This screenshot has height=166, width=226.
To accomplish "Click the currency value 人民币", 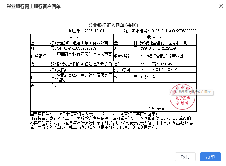I will (x=63, y=69).
